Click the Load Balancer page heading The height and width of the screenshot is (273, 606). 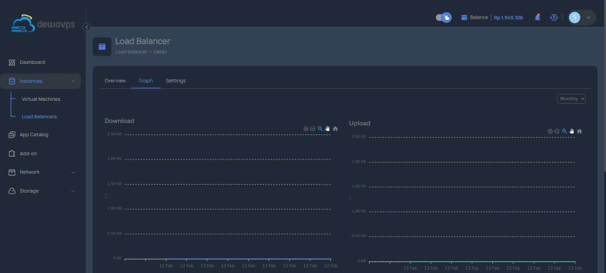[x=143, y=42]
